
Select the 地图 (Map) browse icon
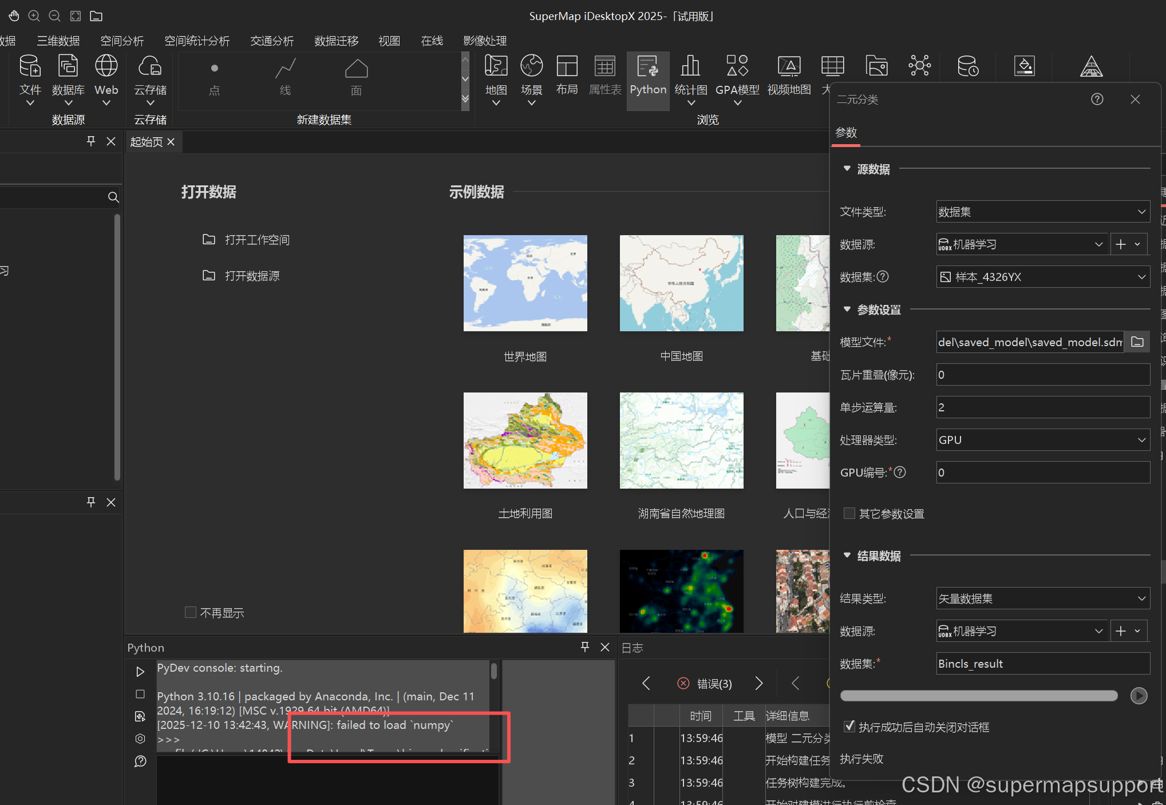coord(496,76)
